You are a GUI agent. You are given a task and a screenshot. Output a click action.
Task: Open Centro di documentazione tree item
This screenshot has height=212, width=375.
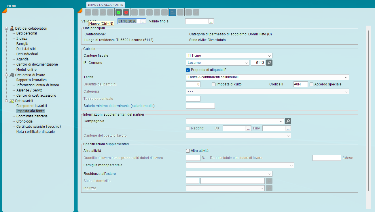tap(37, 64)
